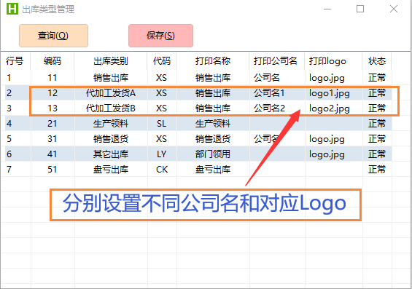Select the 盘亏出库 cell in 出库类别 column
Image resolution: width=412 pixels, height=289 pixels.
111,170
